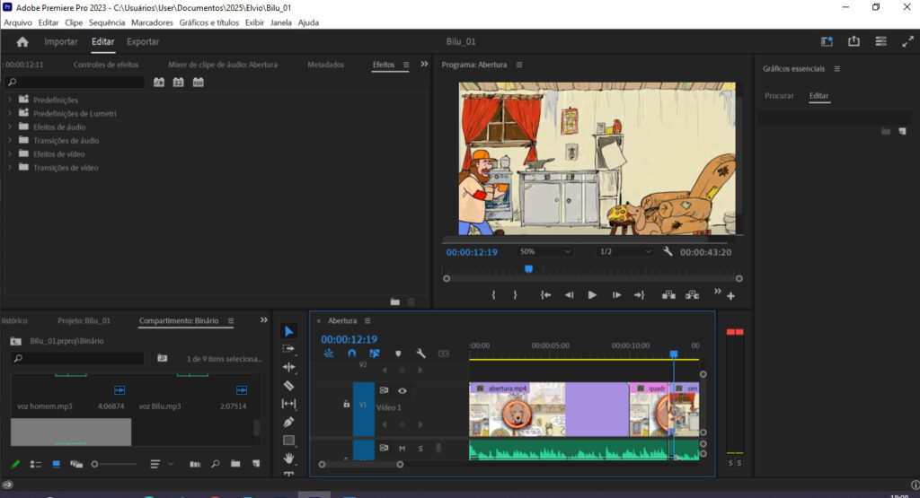Toggle Video 1 track eye visibility
The image size is (920, 498).
coord(402,390)
